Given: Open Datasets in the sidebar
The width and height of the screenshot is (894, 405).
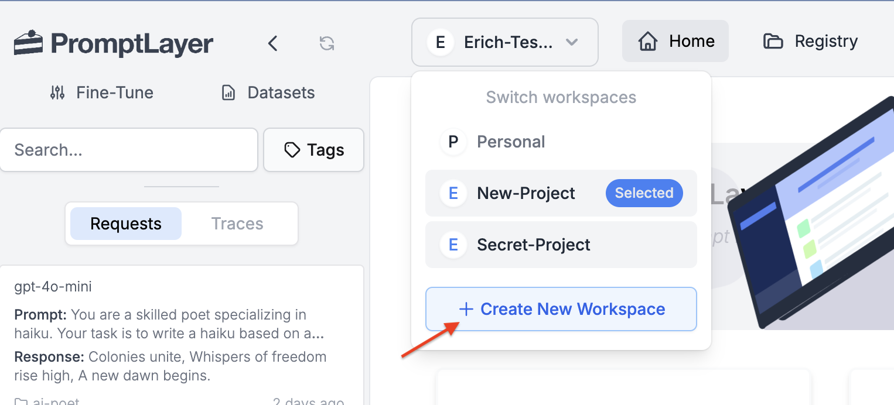Looking at the screenshot, I should (268, 92).
